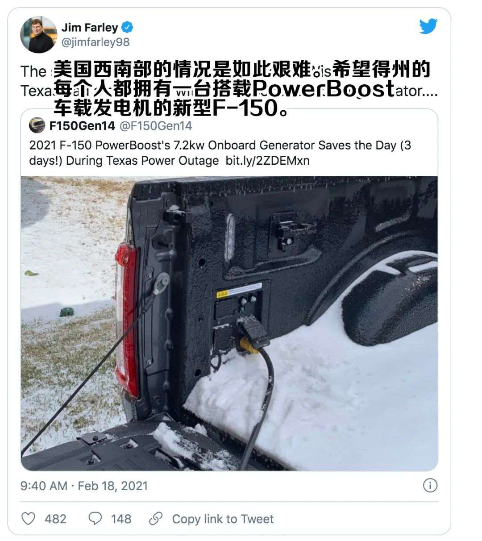Open the Jim Farley display name
The height and width of the screenshot is (541, 482).
click(90, 28)
